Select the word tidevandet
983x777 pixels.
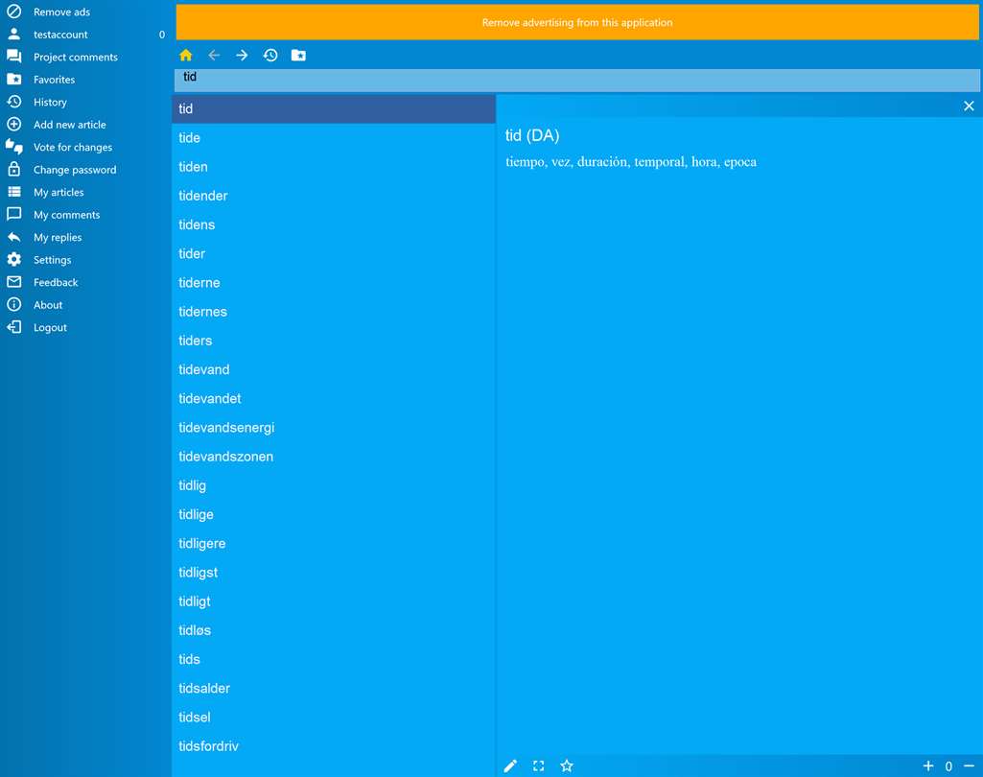(334, 398)
